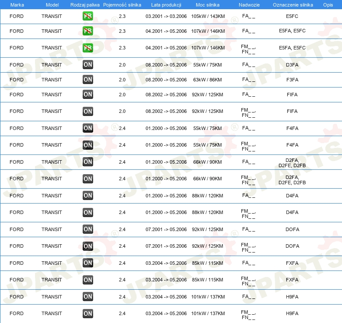This screenshot has width=342, height=323.
Task: Select 85kW / 115KM in the FM__, FN__ row
Action: (x=207, y=280)
